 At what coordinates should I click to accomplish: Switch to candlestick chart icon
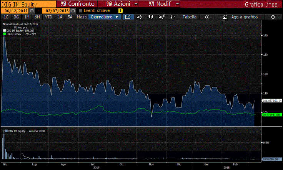pos(140,17)
